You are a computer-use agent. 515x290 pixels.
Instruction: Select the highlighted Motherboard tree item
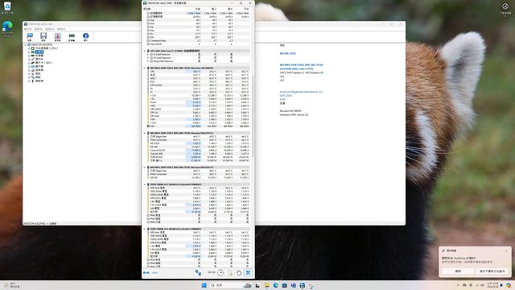coord(39,52)
